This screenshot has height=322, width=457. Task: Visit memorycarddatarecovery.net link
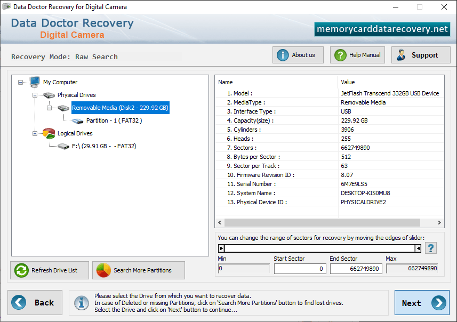coord(382,29)
